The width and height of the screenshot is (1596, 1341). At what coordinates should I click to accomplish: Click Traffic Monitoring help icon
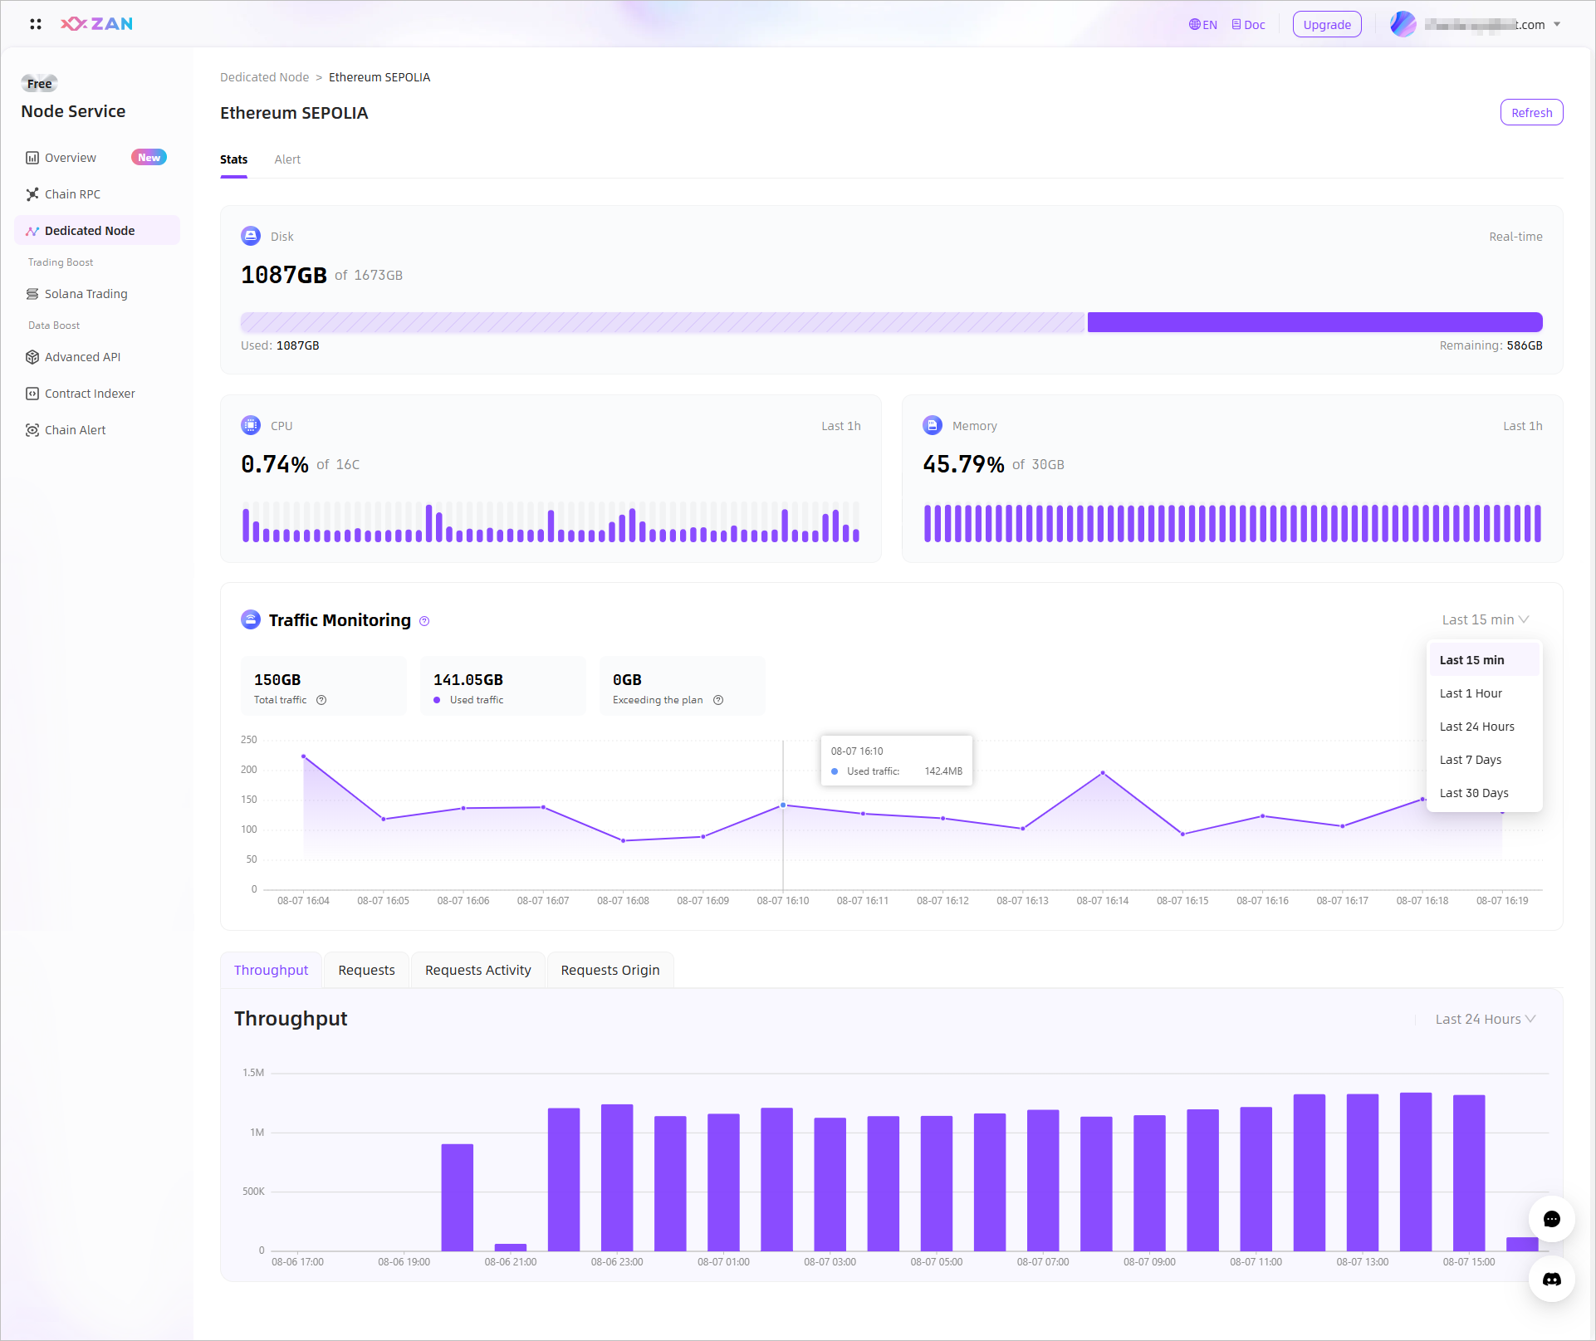424,621
